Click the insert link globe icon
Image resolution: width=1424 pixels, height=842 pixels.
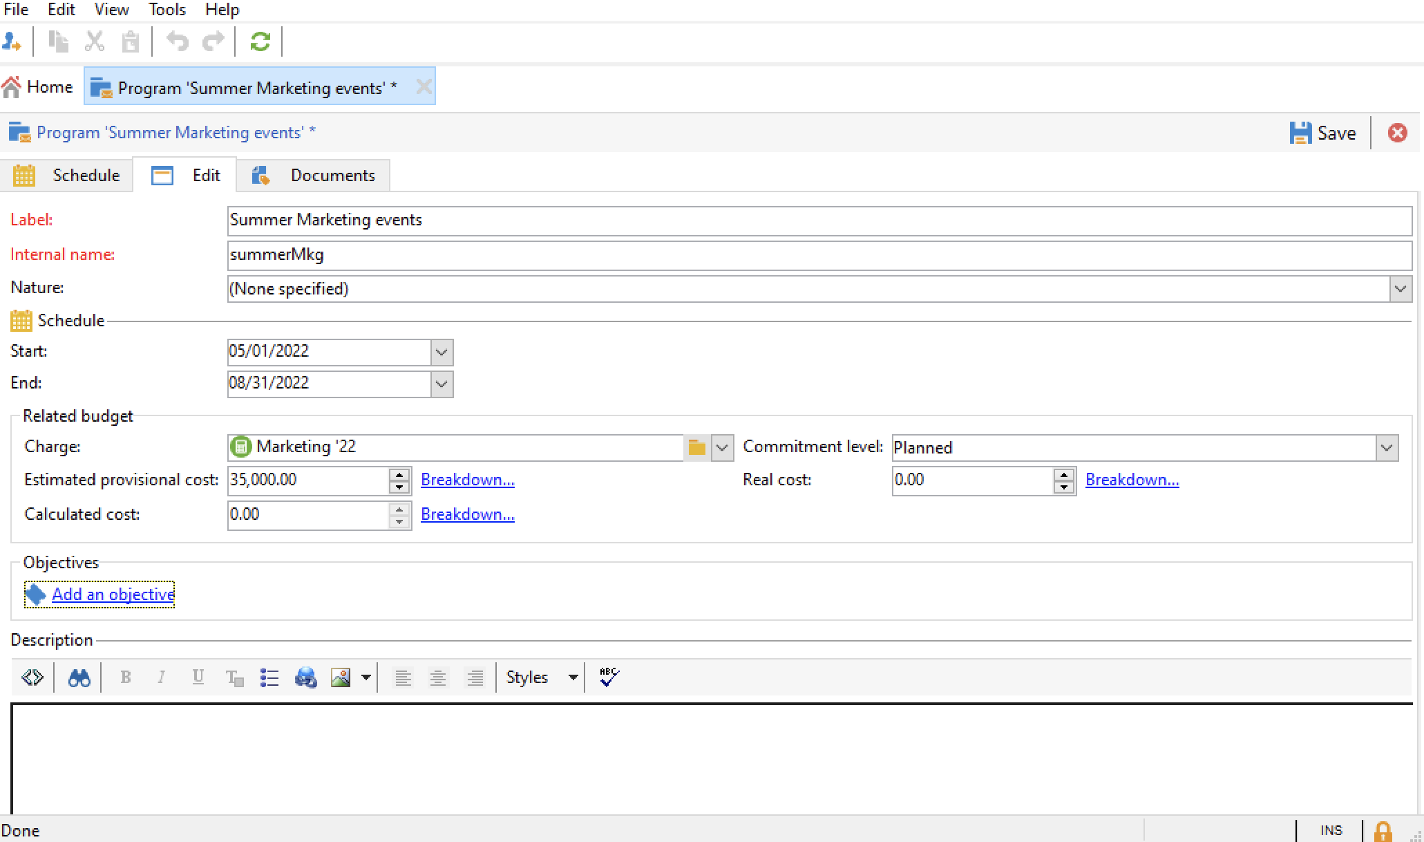[x=305, y=678]
